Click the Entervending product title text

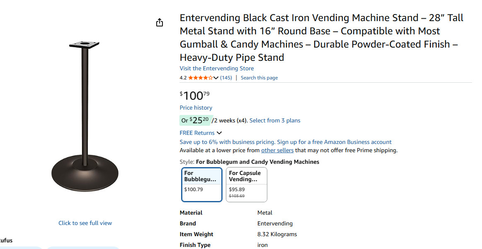point(321,37)
